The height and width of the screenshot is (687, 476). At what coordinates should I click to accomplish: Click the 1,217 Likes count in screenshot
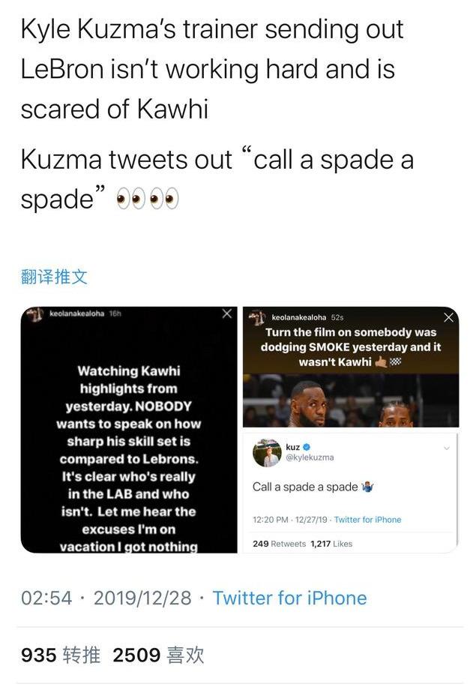point(331,544)
